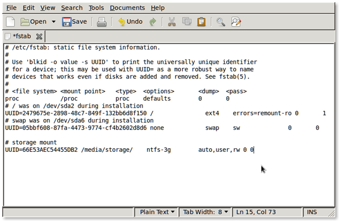Click '# swap was on /dev/sda6' comment

[x=45, y=121]
